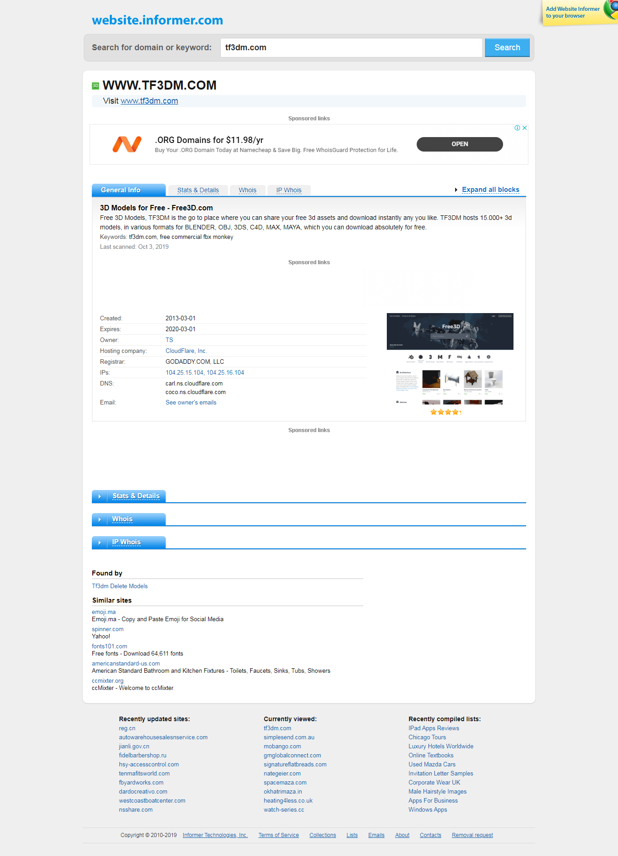Open the Stats & Details section header
The width and height of the screenshot is (618, 856).
pyautogui.click(x=136, y=496)
